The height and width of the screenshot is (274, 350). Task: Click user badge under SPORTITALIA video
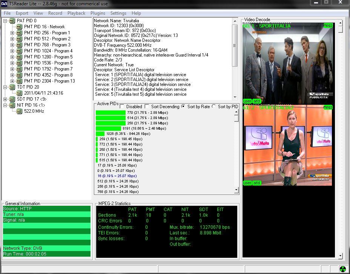pyautogui.click(x=247, y=101)
